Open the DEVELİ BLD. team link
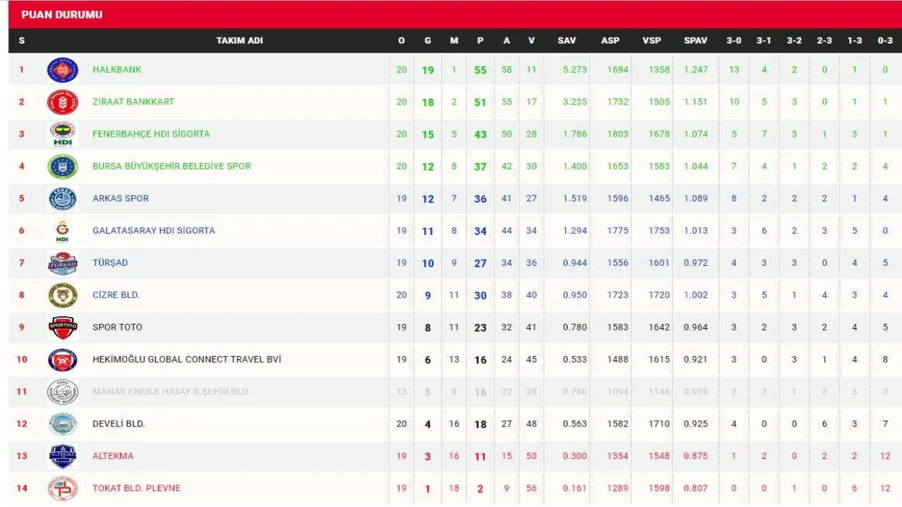 pyautogui.click(x=119, y=424)
